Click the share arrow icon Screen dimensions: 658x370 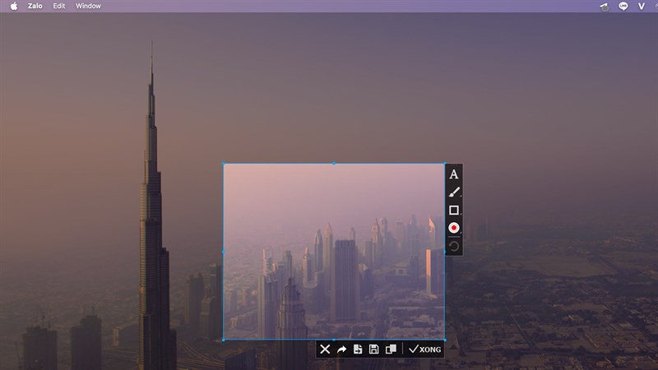(x=341, y=349)
